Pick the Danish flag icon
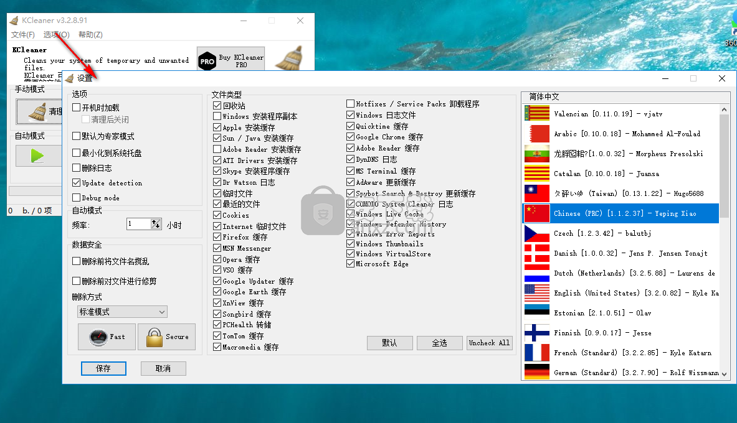 point(537,253)
